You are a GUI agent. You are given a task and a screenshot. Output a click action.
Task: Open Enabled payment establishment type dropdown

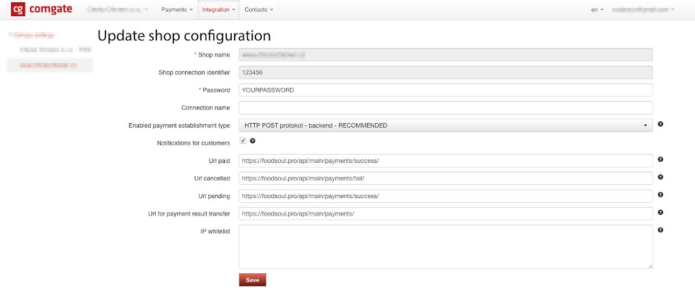pyautogui.click(x=445, y=125)
